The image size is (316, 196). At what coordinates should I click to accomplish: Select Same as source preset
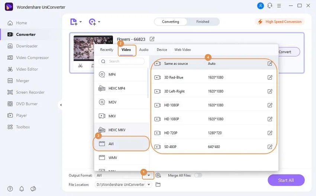pyautogui.click(x=214, y=64)
